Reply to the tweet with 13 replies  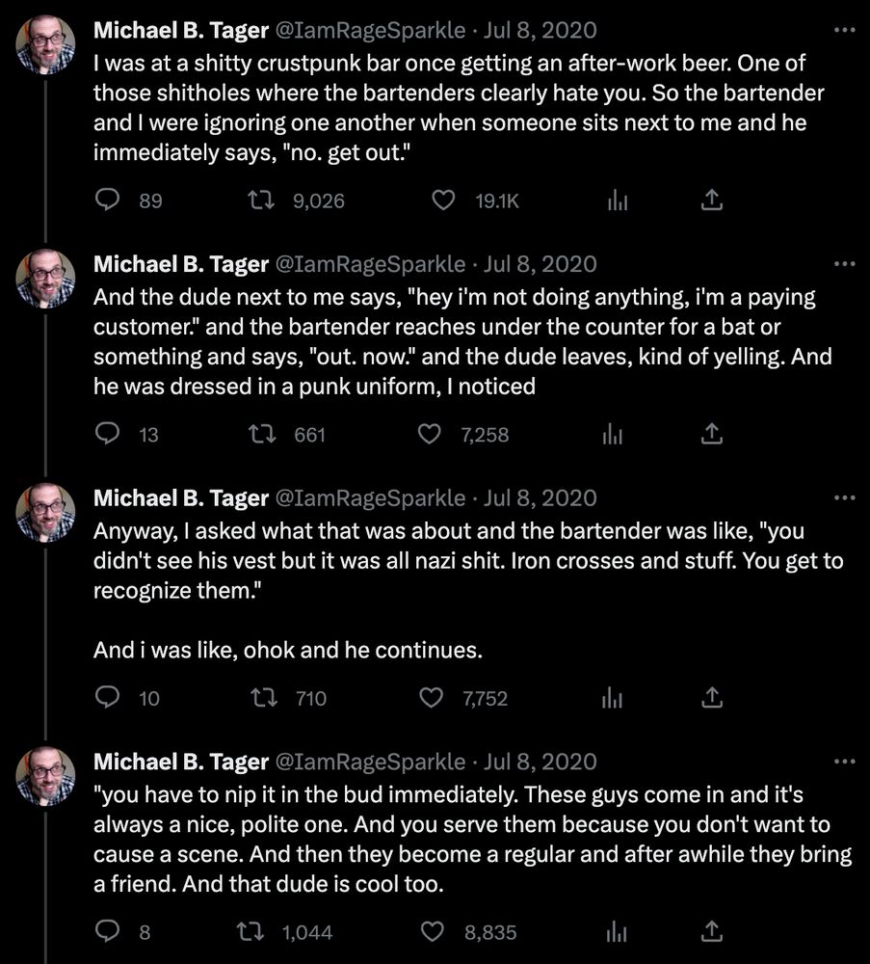pos(109,435)
